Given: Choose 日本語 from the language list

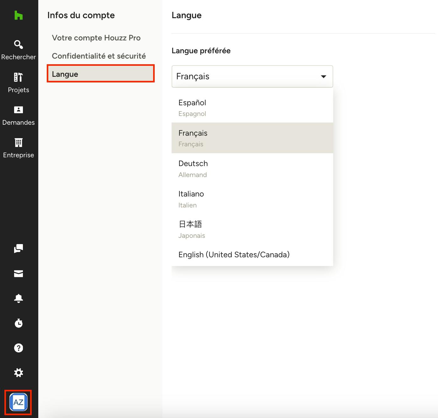Looking at the screenshot, I should click(252, 229).
